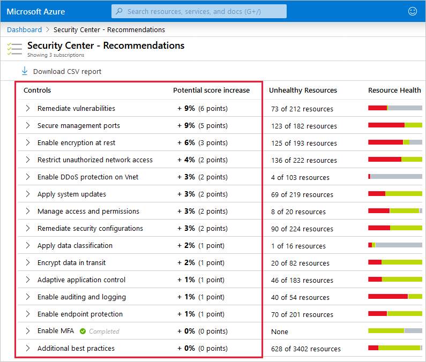Expand Additional best practices control
This screenshot has height=362, width=426.
(27, 348)
